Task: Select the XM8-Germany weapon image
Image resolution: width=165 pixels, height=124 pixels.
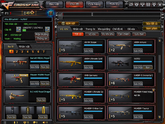Action: click(x=70, y=80)
